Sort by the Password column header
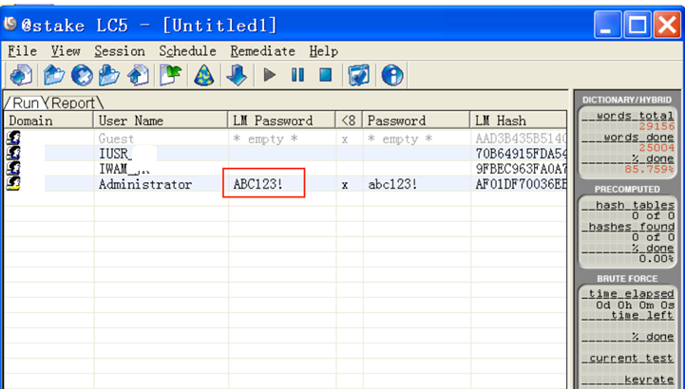Image resolution: width=685 pixels, height=389 pixels. [416, 120]
